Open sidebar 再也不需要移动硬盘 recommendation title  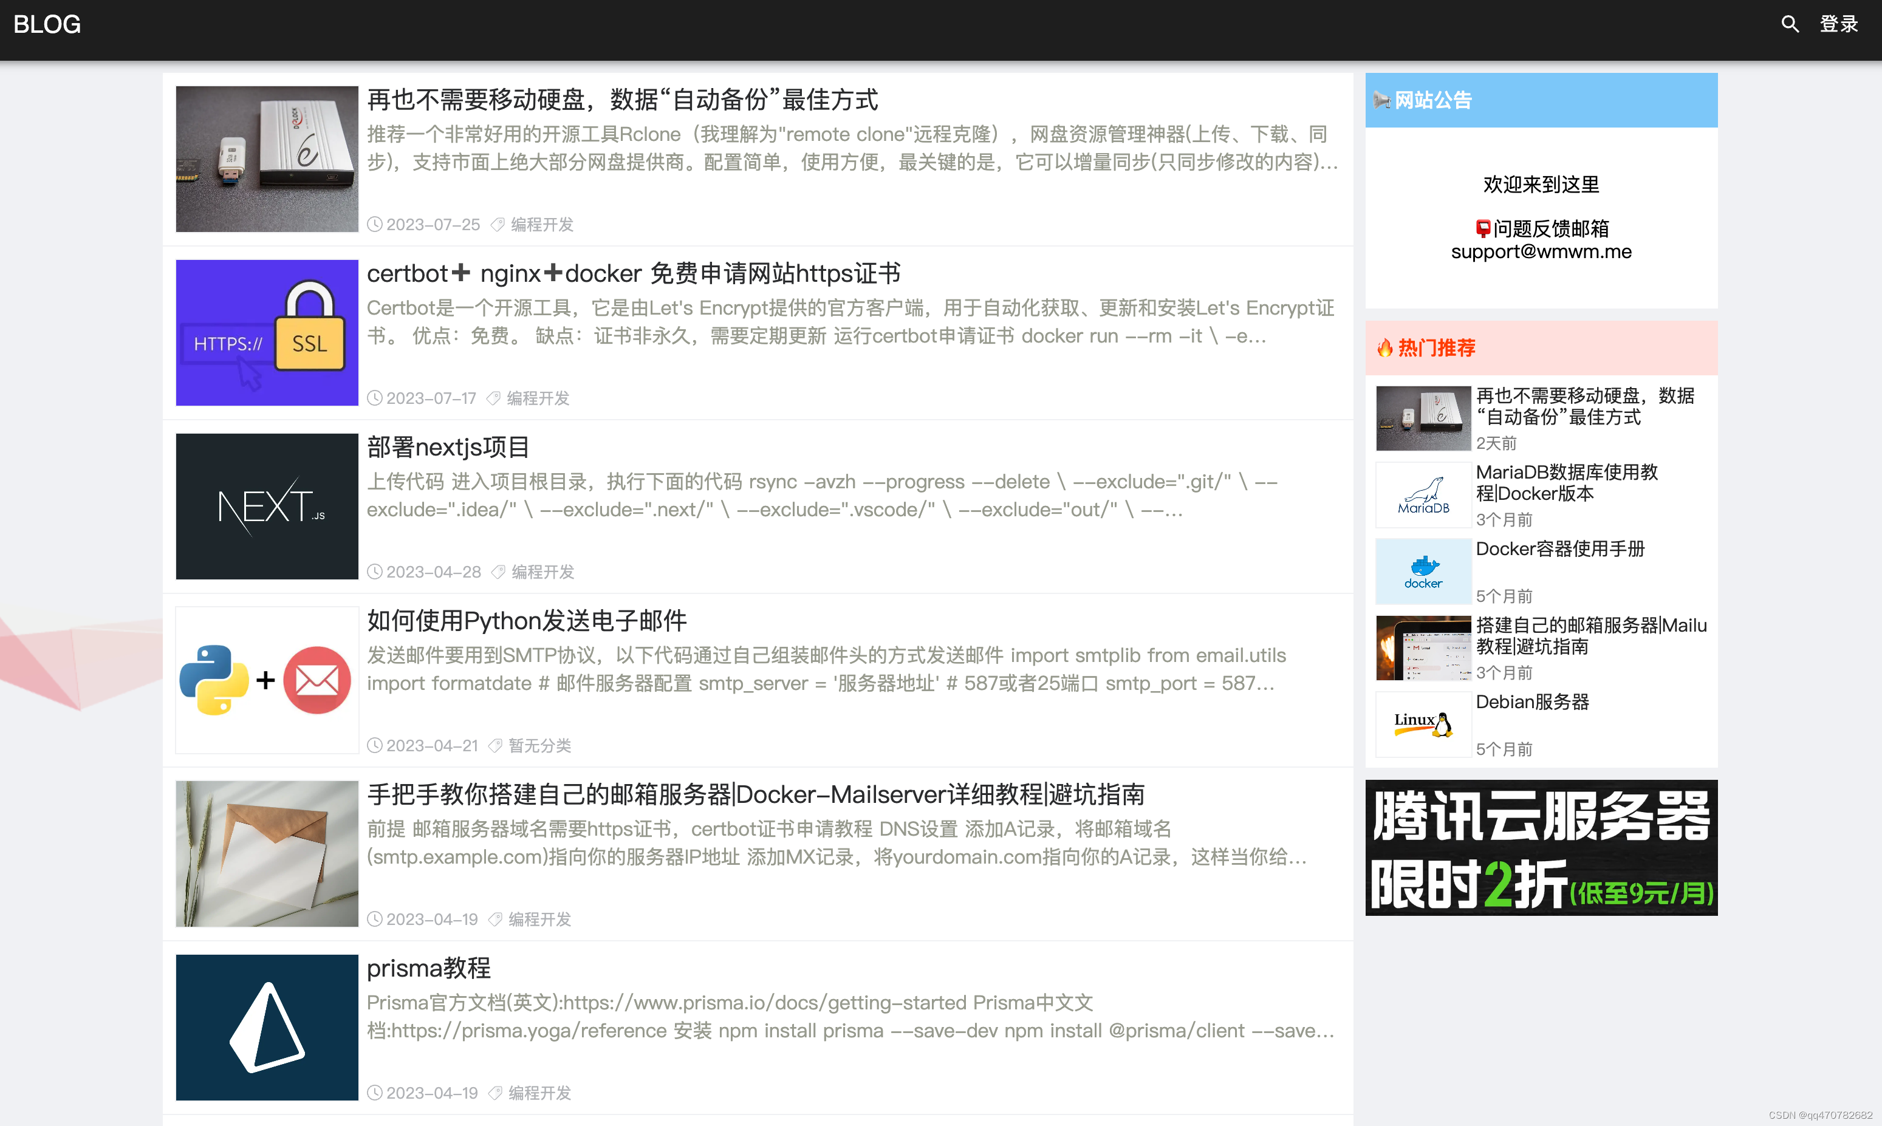(x=1586, y=406)
